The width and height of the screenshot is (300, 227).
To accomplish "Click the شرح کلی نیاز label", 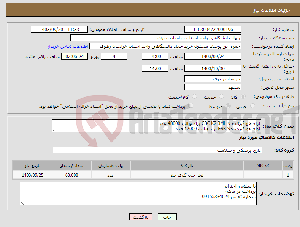I will pos(278,126).
